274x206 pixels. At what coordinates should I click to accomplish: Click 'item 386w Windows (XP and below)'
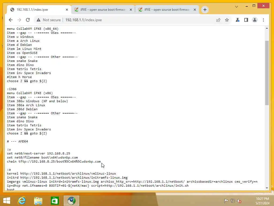coord(37,101)
